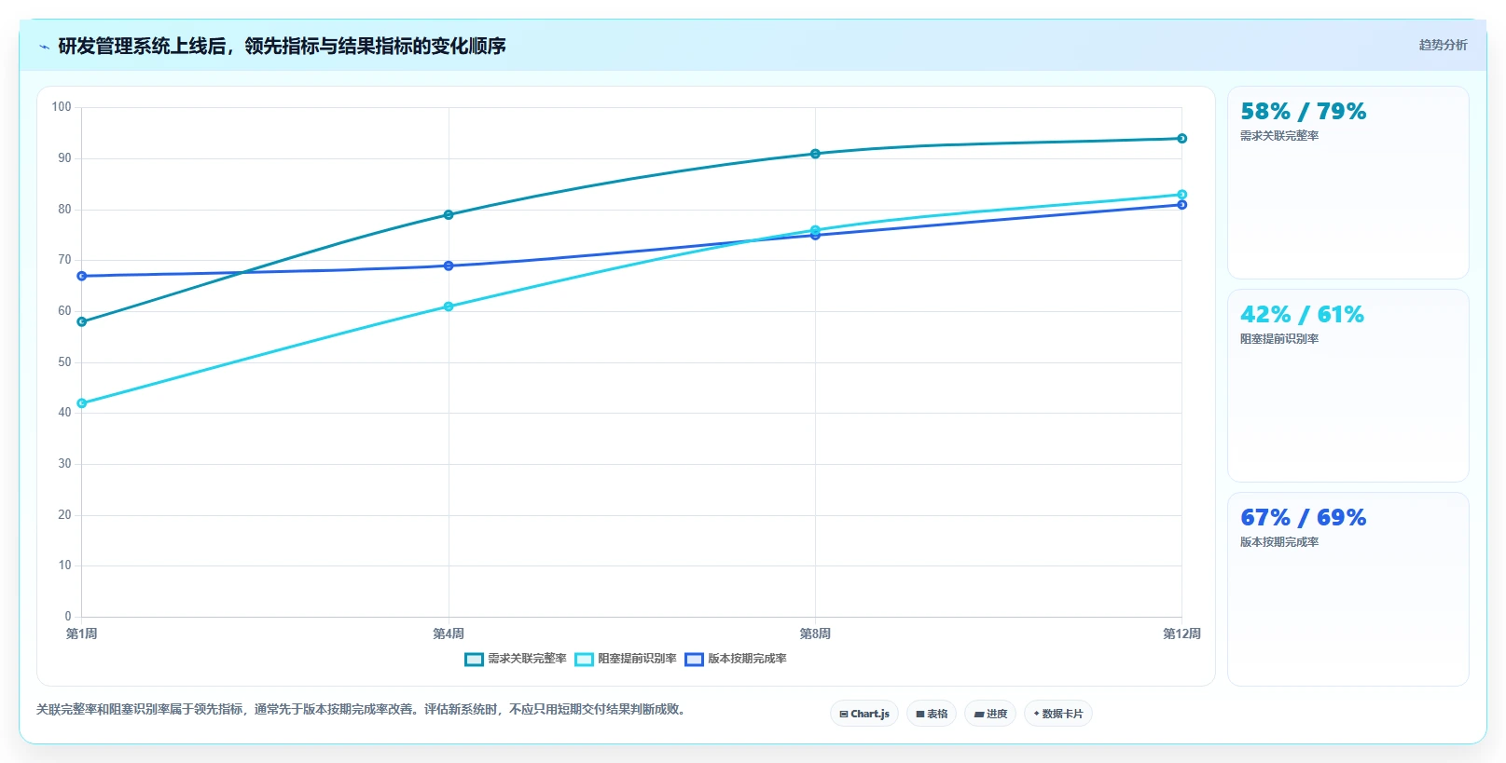Click the 数据卡片 chip

[1058, 714]
